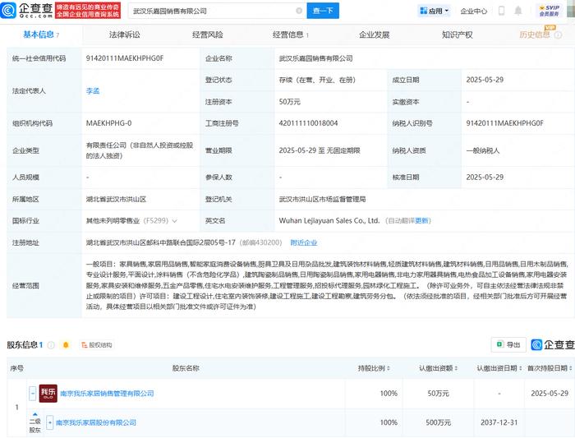Click the 注册资本 50万元 value
575x438 pixels.
(x=289, y=102)
